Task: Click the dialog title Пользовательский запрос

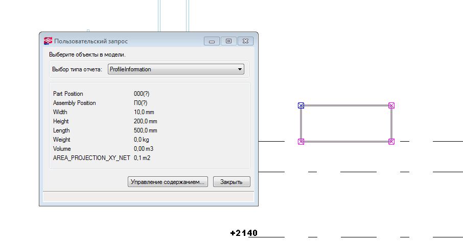Action: [x=91, y=41]
